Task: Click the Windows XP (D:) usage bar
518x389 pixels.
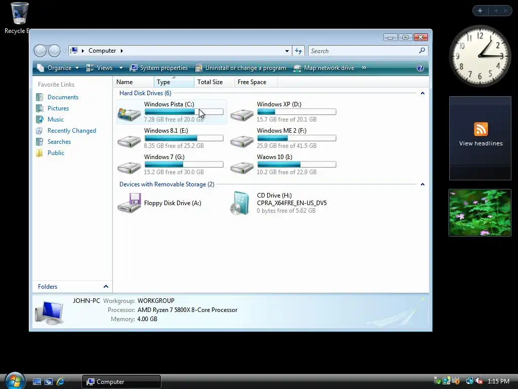Action: pos(296,112)
